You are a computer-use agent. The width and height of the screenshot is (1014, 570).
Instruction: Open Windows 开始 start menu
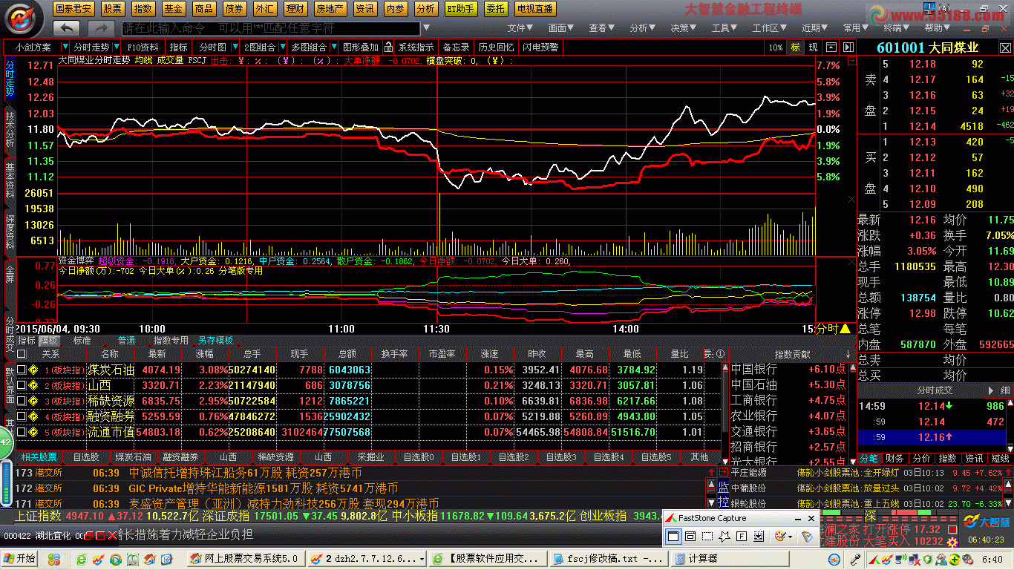(x=20, y=558)
